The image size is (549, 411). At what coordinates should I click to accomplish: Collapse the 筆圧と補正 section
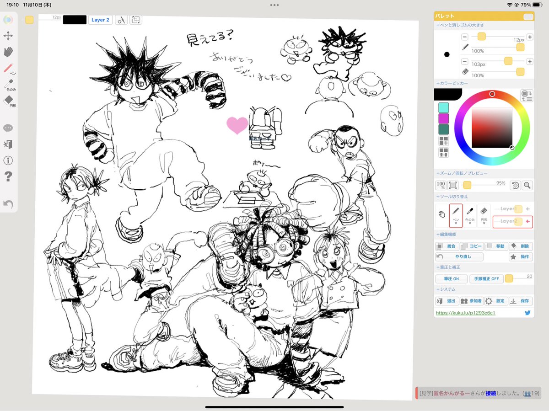tap(448, 267)
